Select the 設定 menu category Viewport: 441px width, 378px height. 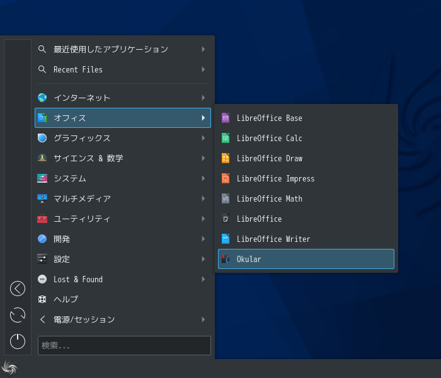tap(123, 259)
